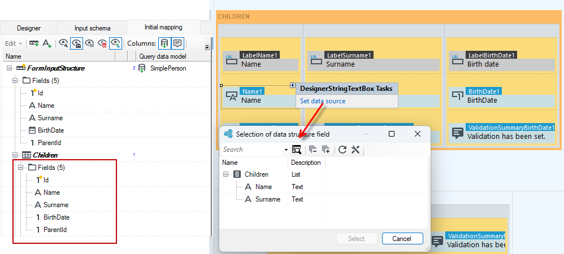Refresh the data structure field list

click(342, 150)
